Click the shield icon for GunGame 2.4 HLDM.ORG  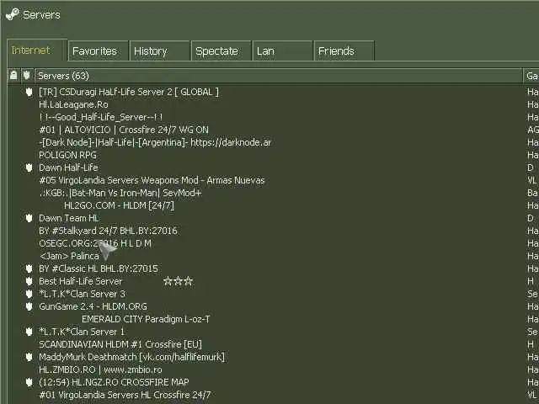[x=29, y=306]
